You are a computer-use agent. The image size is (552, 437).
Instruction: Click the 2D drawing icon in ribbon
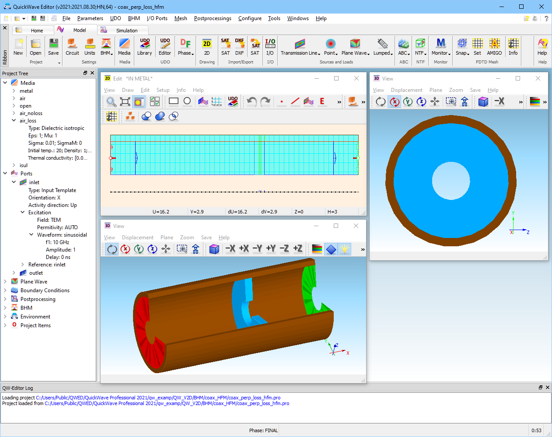[207, 47]
